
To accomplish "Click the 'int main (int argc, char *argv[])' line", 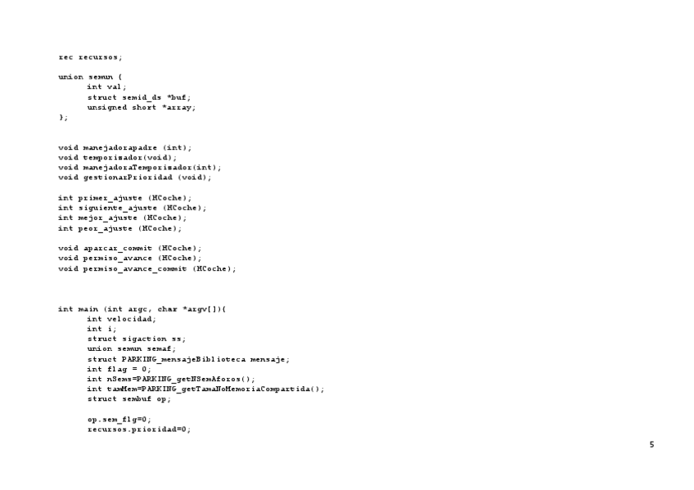I will (x=142, y=309).
